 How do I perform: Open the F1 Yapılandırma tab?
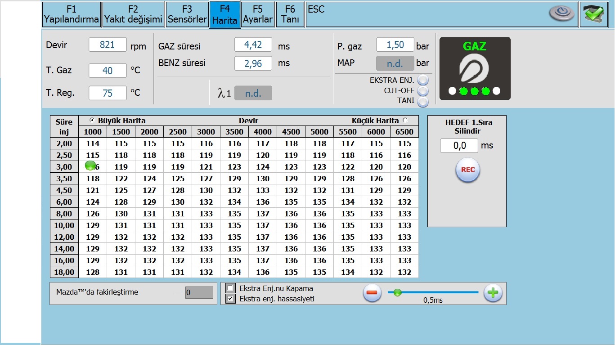[71, 14]
